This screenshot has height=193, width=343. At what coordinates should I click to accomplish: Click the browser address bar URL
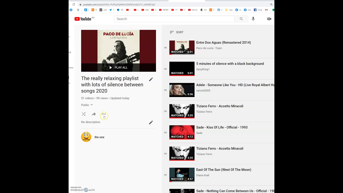coord(119,5)
